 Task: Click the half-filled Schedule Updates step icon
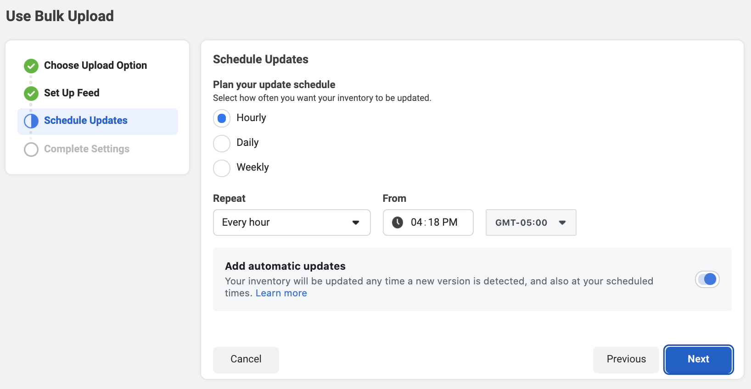point(31,121)
